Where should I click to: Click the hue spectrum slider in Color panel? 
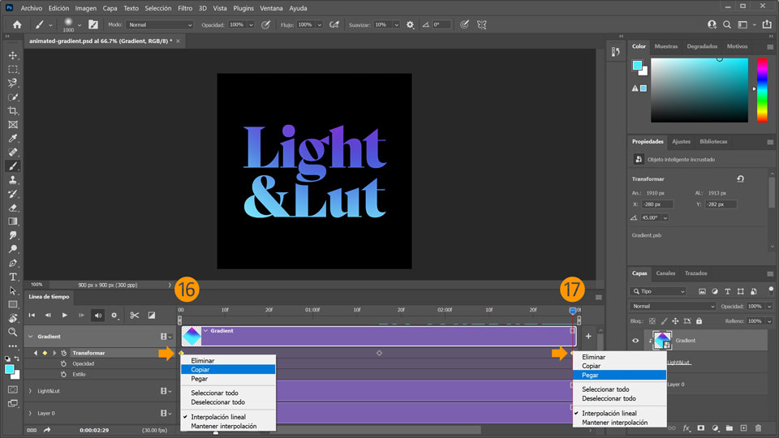(761, 89)
